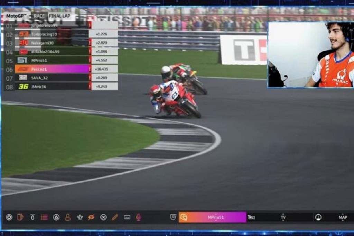
Task: Click the shield icon left of the MPirro51 bar
Action: (x=173, y=217)
